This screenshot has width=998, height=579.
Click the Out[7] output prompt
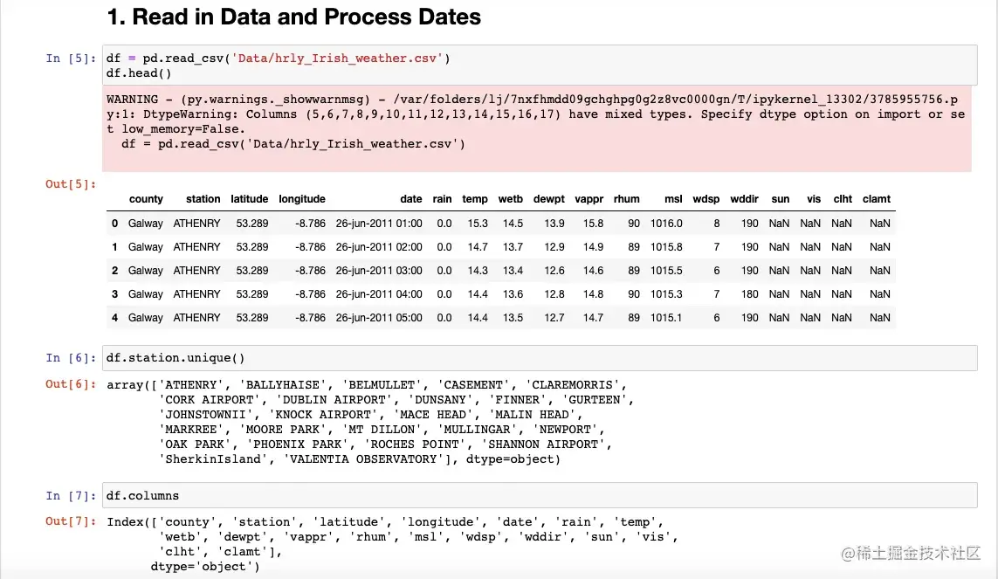(70, 522)
